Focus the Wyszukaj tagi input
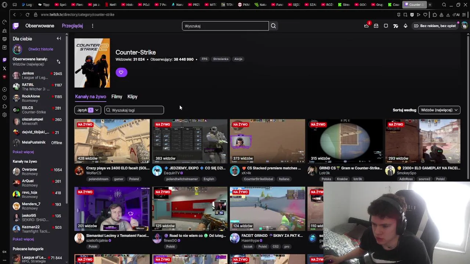 point(134,110)
